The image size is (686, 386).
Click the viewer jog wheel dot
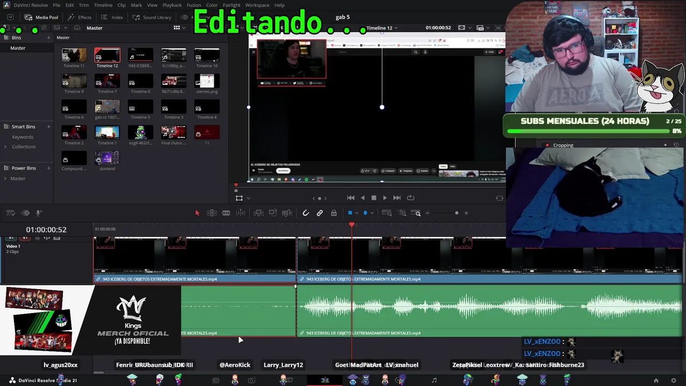[319, 198]
